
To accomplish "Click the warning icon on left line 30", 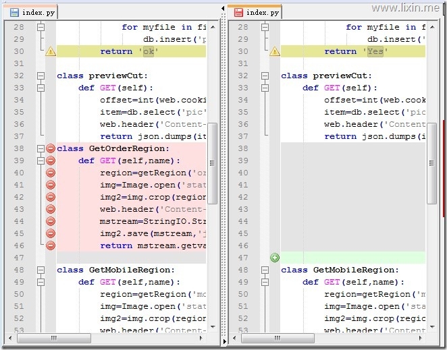I will point(51,51).
